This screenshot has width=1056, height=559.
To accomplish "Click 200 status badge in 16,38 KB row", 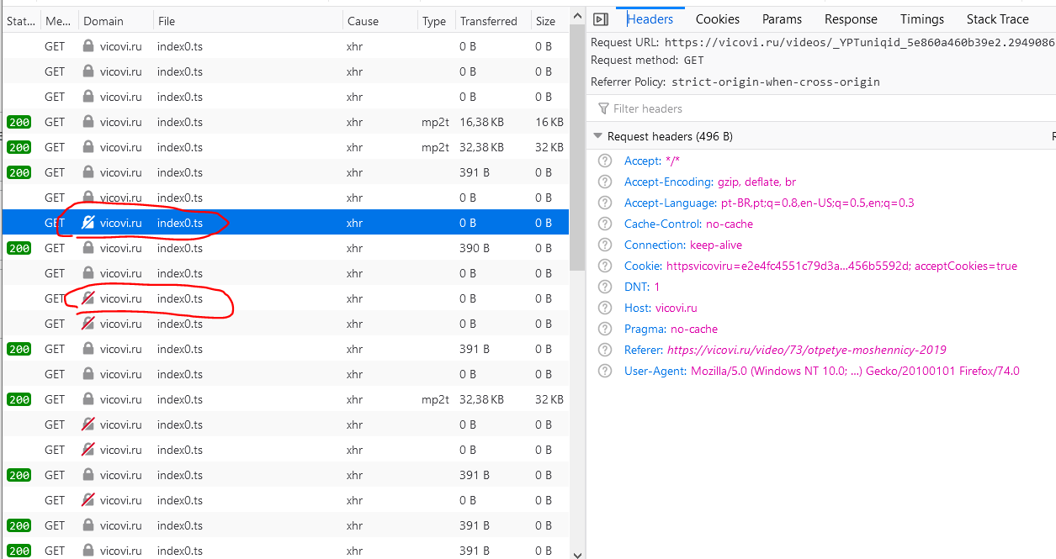I will click(x=19, y=122).
